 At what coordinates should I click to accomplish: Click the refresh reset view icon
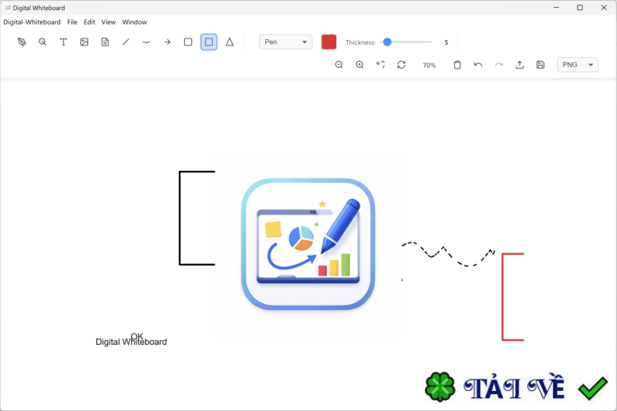pos(401,65)
